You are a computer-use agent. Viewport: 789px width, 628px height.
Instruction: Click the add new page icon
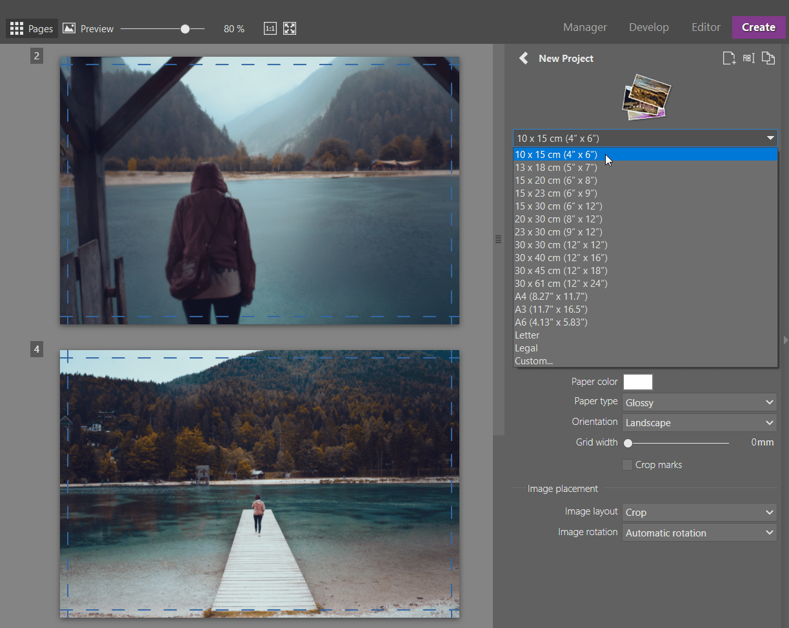pyautogui.click(x=729, y=58)
